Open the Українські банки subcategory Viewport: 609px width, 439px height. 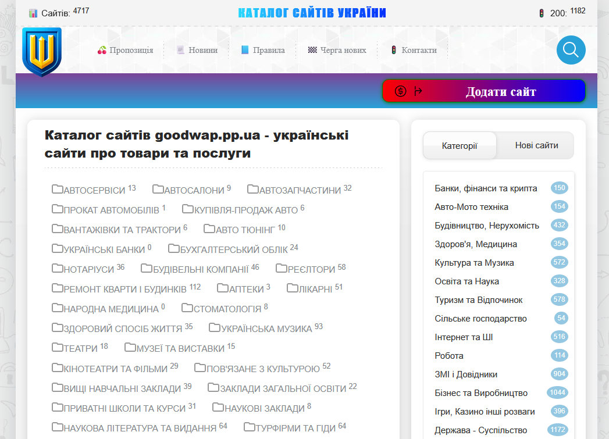click(x=104, y=249)
